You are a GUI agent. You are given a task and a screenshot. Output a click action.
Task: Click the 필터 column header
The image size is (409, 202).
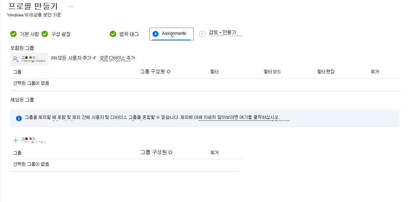pos(214,72)
